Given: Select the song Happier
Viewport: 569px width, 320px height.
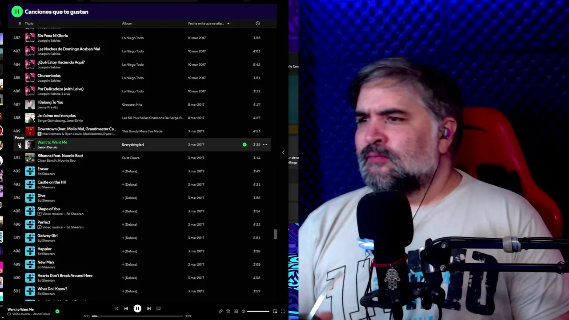Looking at the screenshot, I should 44,249.
